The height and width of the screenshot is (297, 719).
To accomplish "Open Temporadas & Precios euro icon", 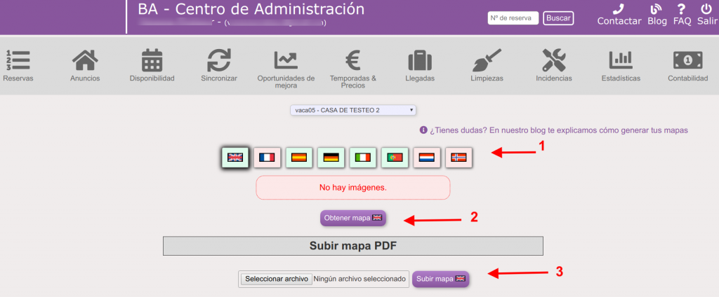I will click(353, 60).
